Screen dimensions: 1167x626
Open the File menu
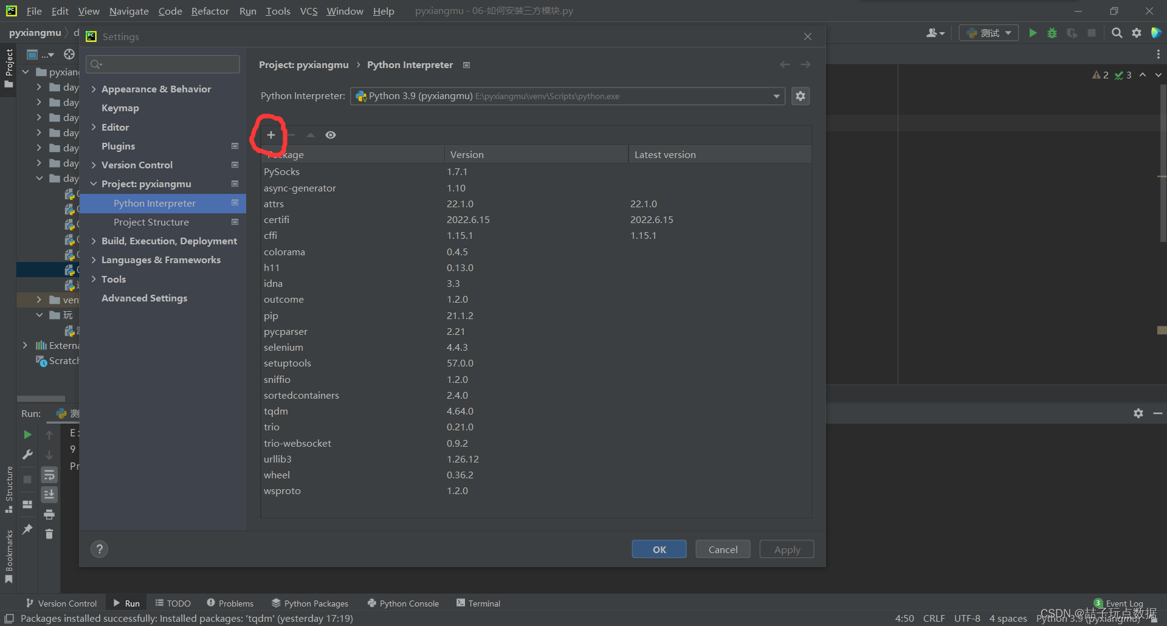click(x=34, y=11)
